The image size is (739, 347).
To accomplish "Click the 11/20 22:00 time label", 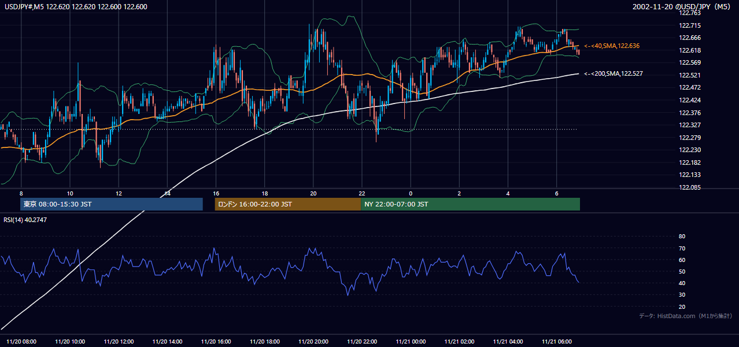I will [x=362, y=341].
